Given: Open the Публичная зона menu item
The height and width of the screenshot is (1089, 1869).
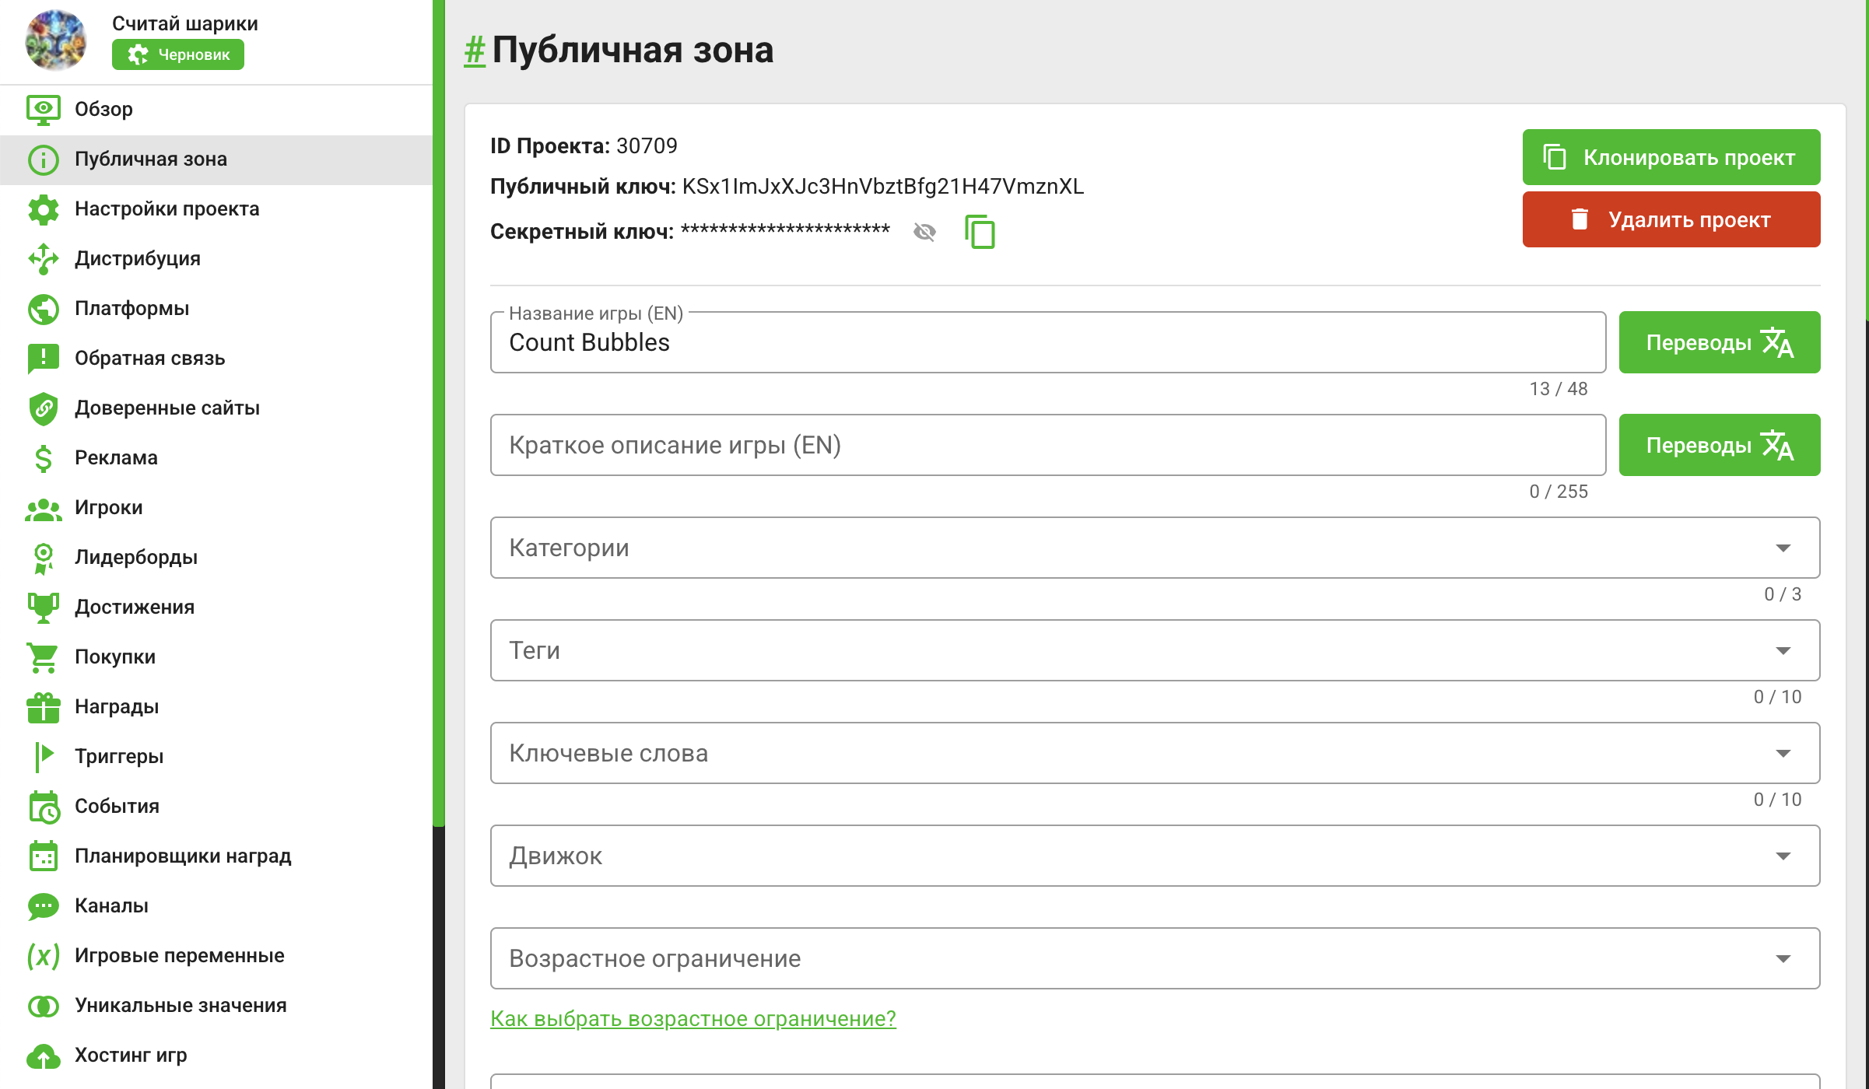Looking at the screenshot, I should pyautogui.click(x=216, y=159).
